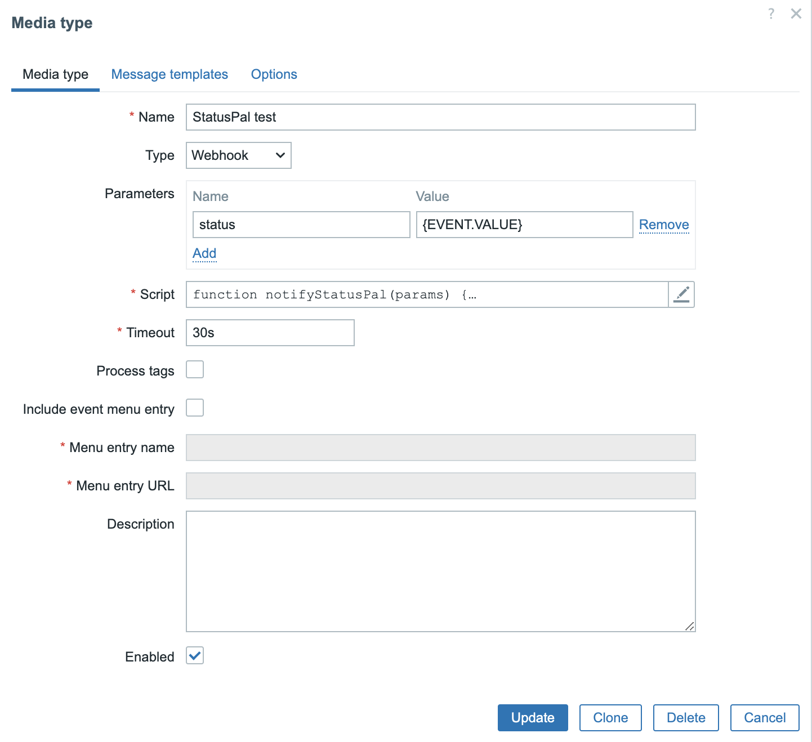This screenshot has height=742, width=812.
Task: Focus the Name field with StatusPal test
Action: 440,117
